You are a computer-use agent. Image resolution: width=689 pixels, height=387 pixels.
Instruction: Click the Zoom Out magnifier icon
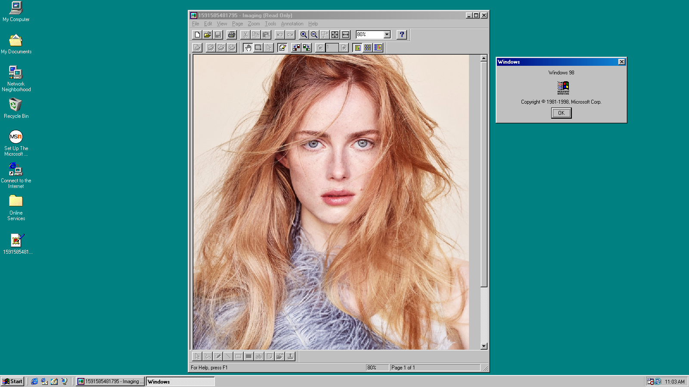coord(314,35)
